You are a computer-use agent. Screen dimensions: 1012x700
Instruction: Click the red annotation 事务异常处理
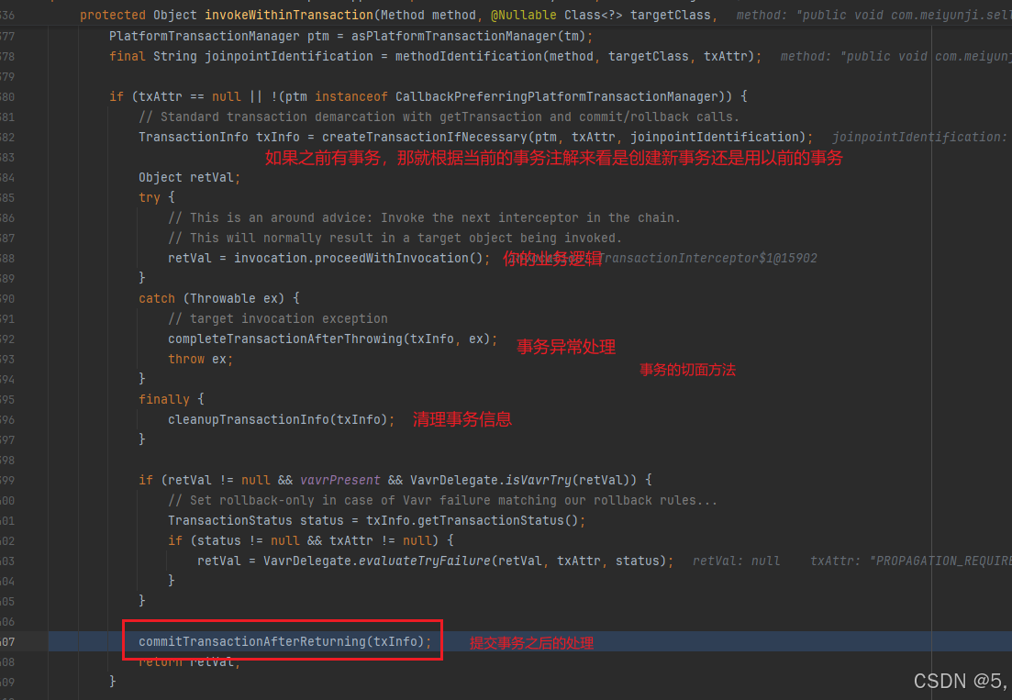pos(565,348)
